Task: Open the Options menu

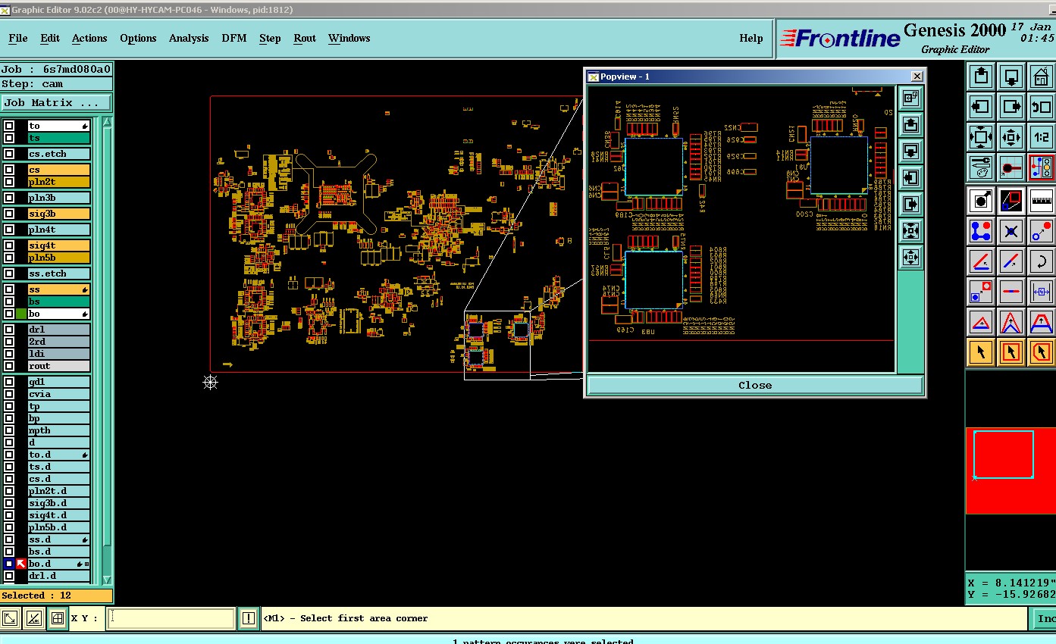Action: [138, 38]
